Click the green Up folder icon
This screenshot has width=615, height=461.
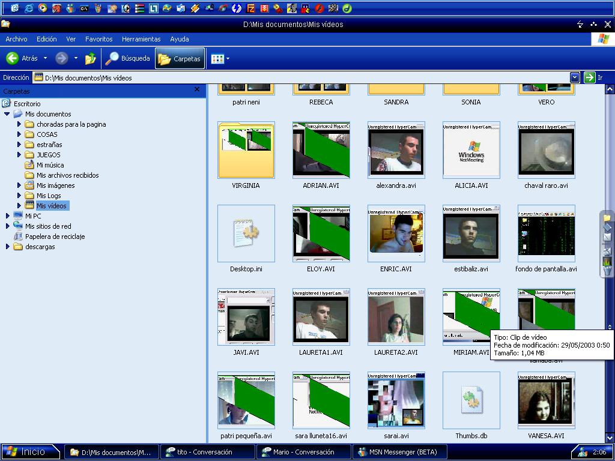point(91,58)
